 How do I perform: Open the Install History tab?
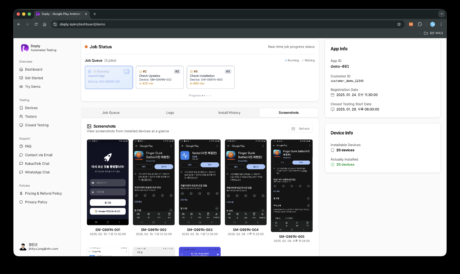229,113
